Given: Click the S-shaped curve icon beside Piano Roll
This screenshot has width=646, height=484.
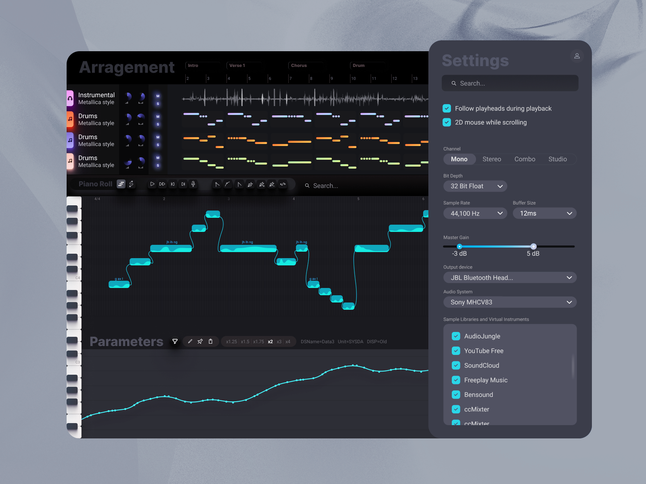Looking at the screenshot, I should point(131,184).
